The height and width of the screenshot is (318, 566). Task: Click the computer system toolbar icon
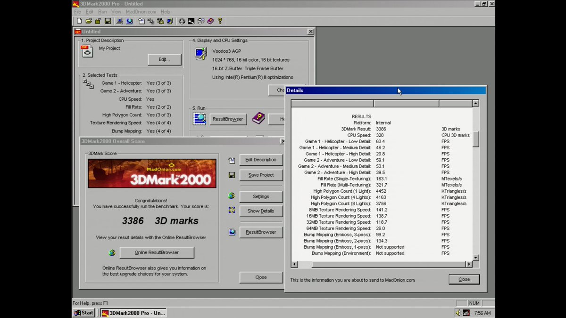point(120,21)
